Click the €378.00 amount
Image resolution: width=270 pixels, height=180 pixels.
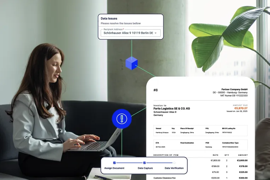[x=243, y=166]
